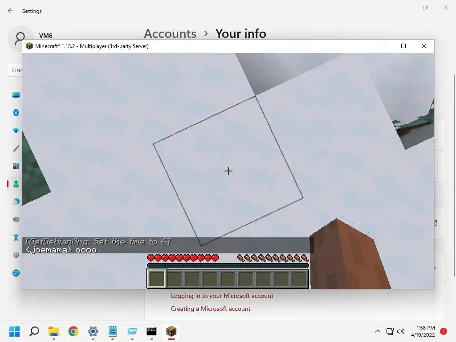Screen dimensions: 456x342
Task: Click the Minecraft 1.18.2 title bar text
Action: (x=92, y=46)
